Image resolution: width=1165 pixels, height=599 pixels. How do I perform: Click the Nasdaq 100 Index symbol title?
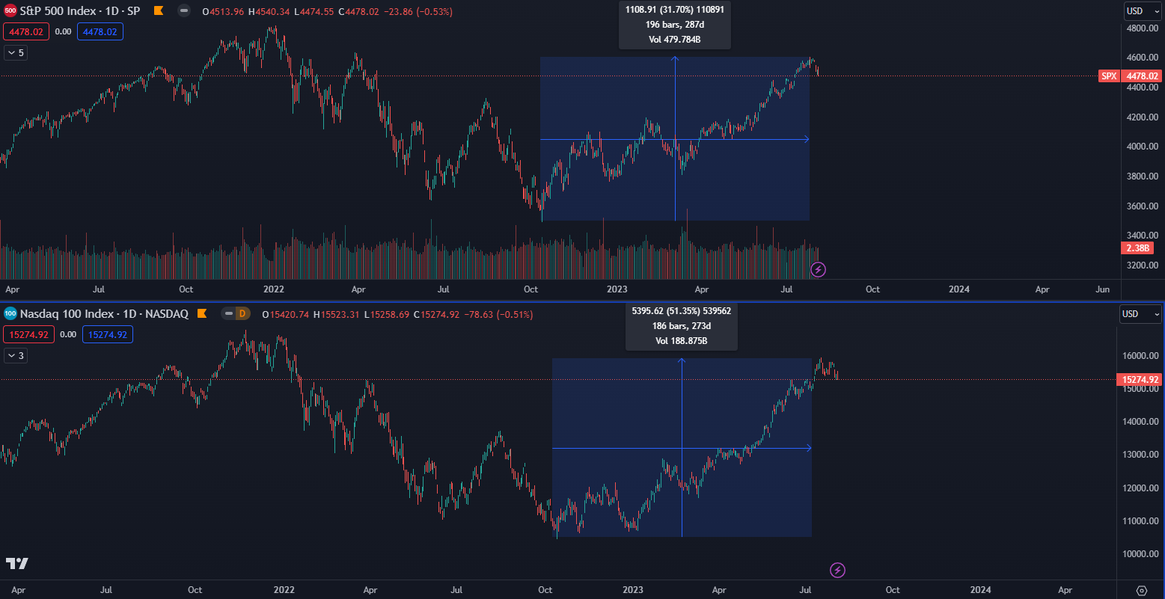(x=103, y=314)
